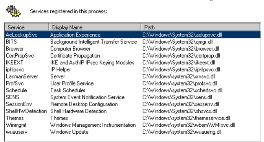
Task: Select the Remote Desktop Configuration entry
Action: coord(132,104)
